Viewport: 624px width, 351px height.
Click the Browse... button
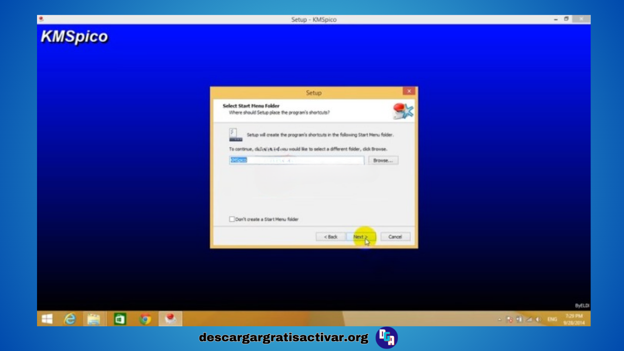coord(383,160)
